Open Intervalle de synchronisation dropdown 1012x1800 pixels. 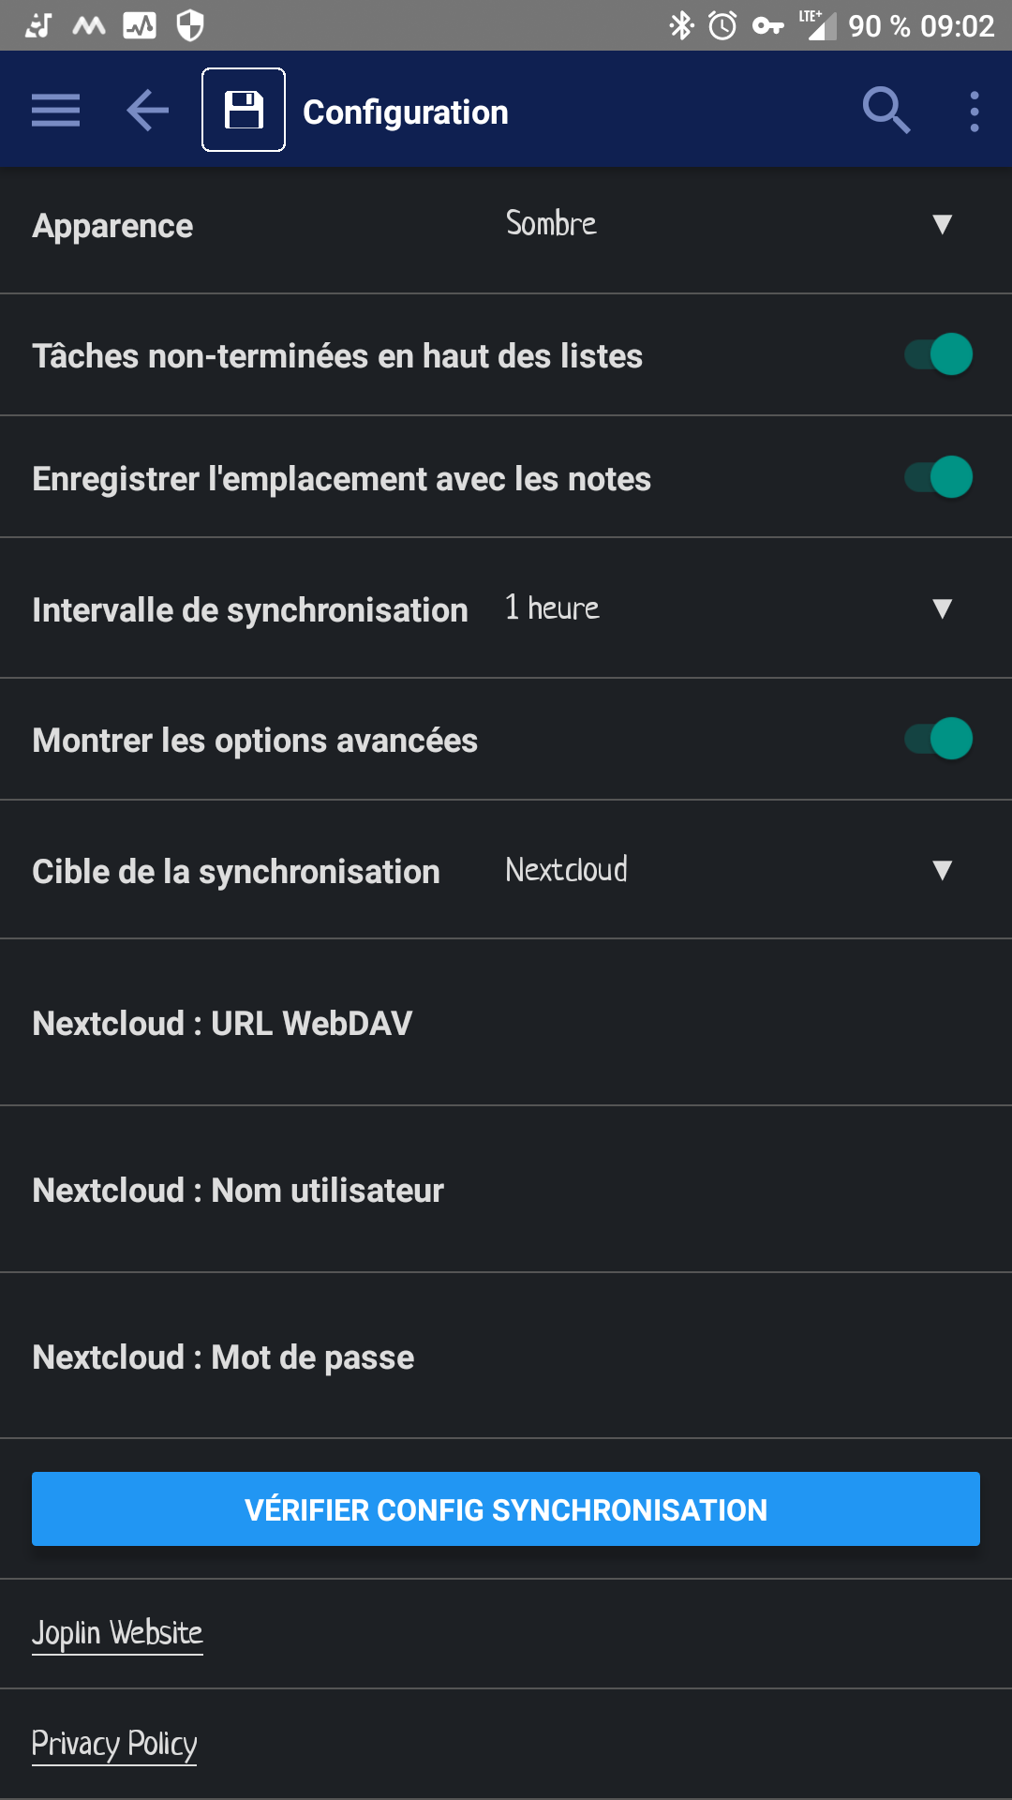pos(729,608)
